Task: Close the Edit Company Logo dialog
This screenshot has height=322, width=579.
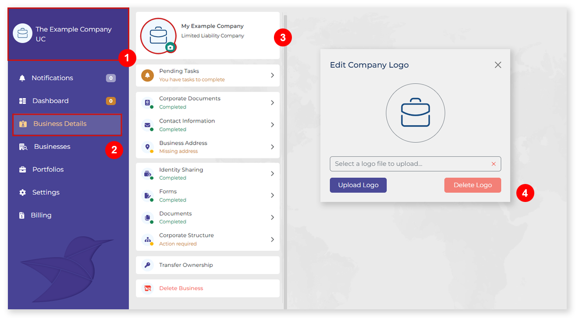Action: 498,65
